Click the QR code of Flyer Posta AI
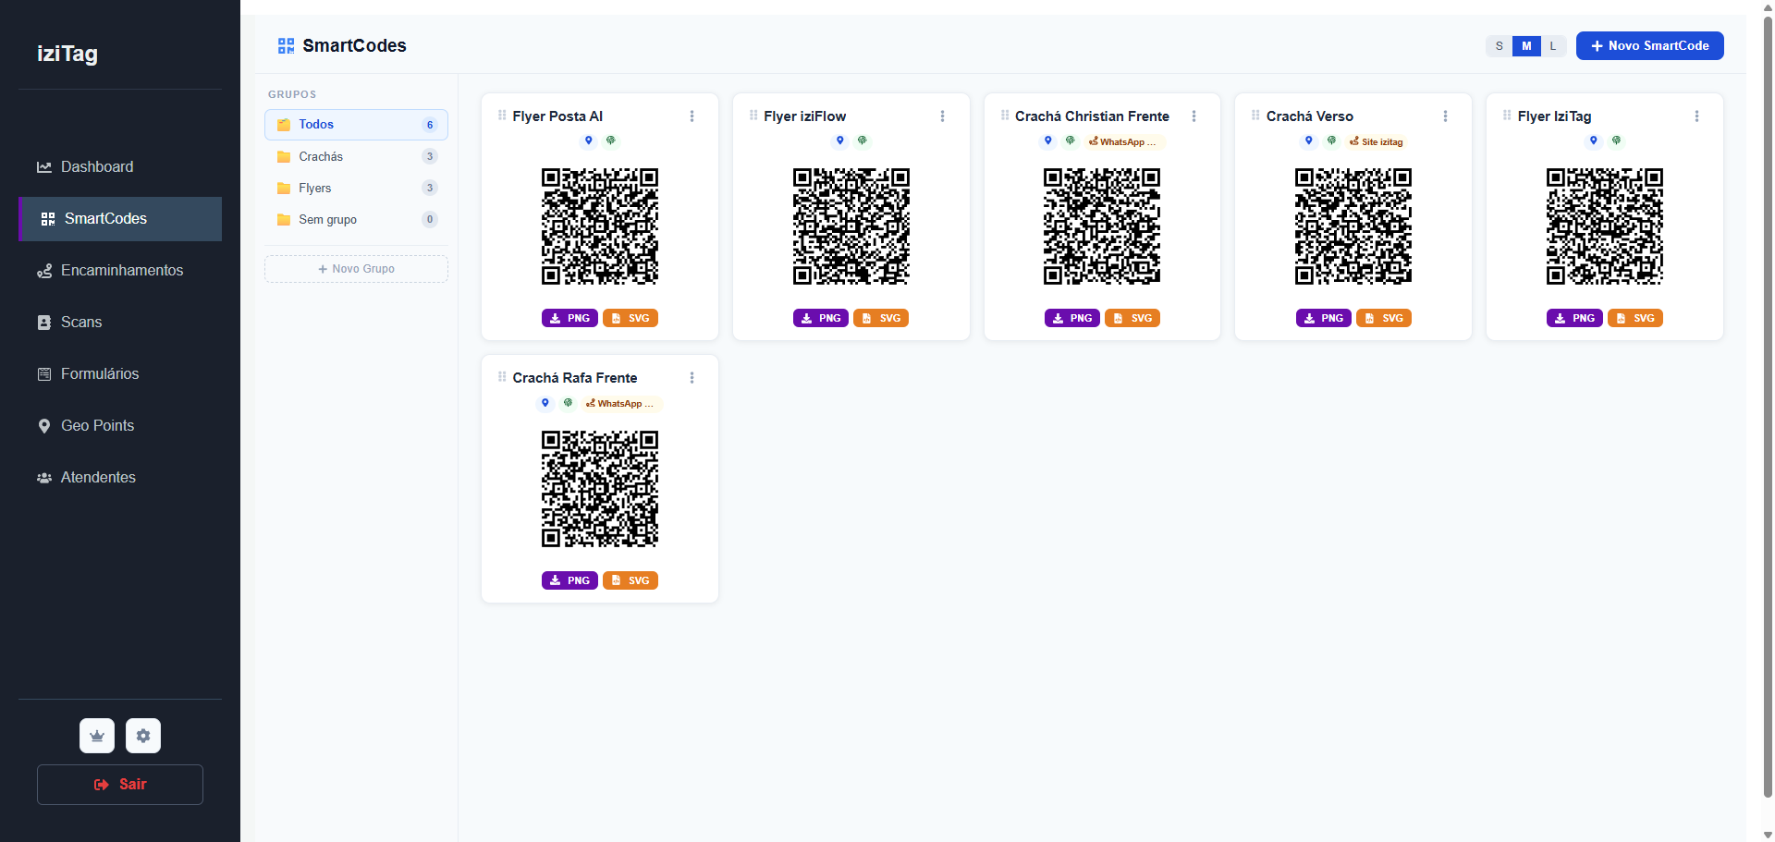This screenshot has height=842, width=1775. [600, 226]
